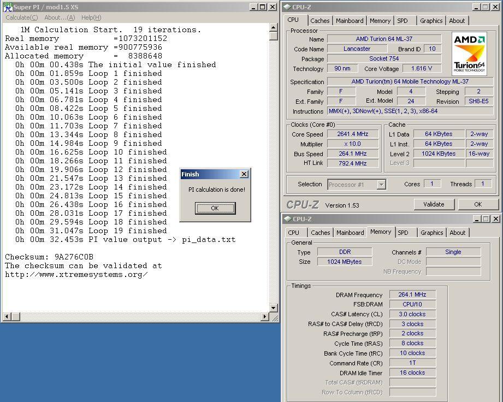Open the Calculate menu in Super PI
Image resolution: width=503 pixels, height=402 pixels.
(21, 17)
